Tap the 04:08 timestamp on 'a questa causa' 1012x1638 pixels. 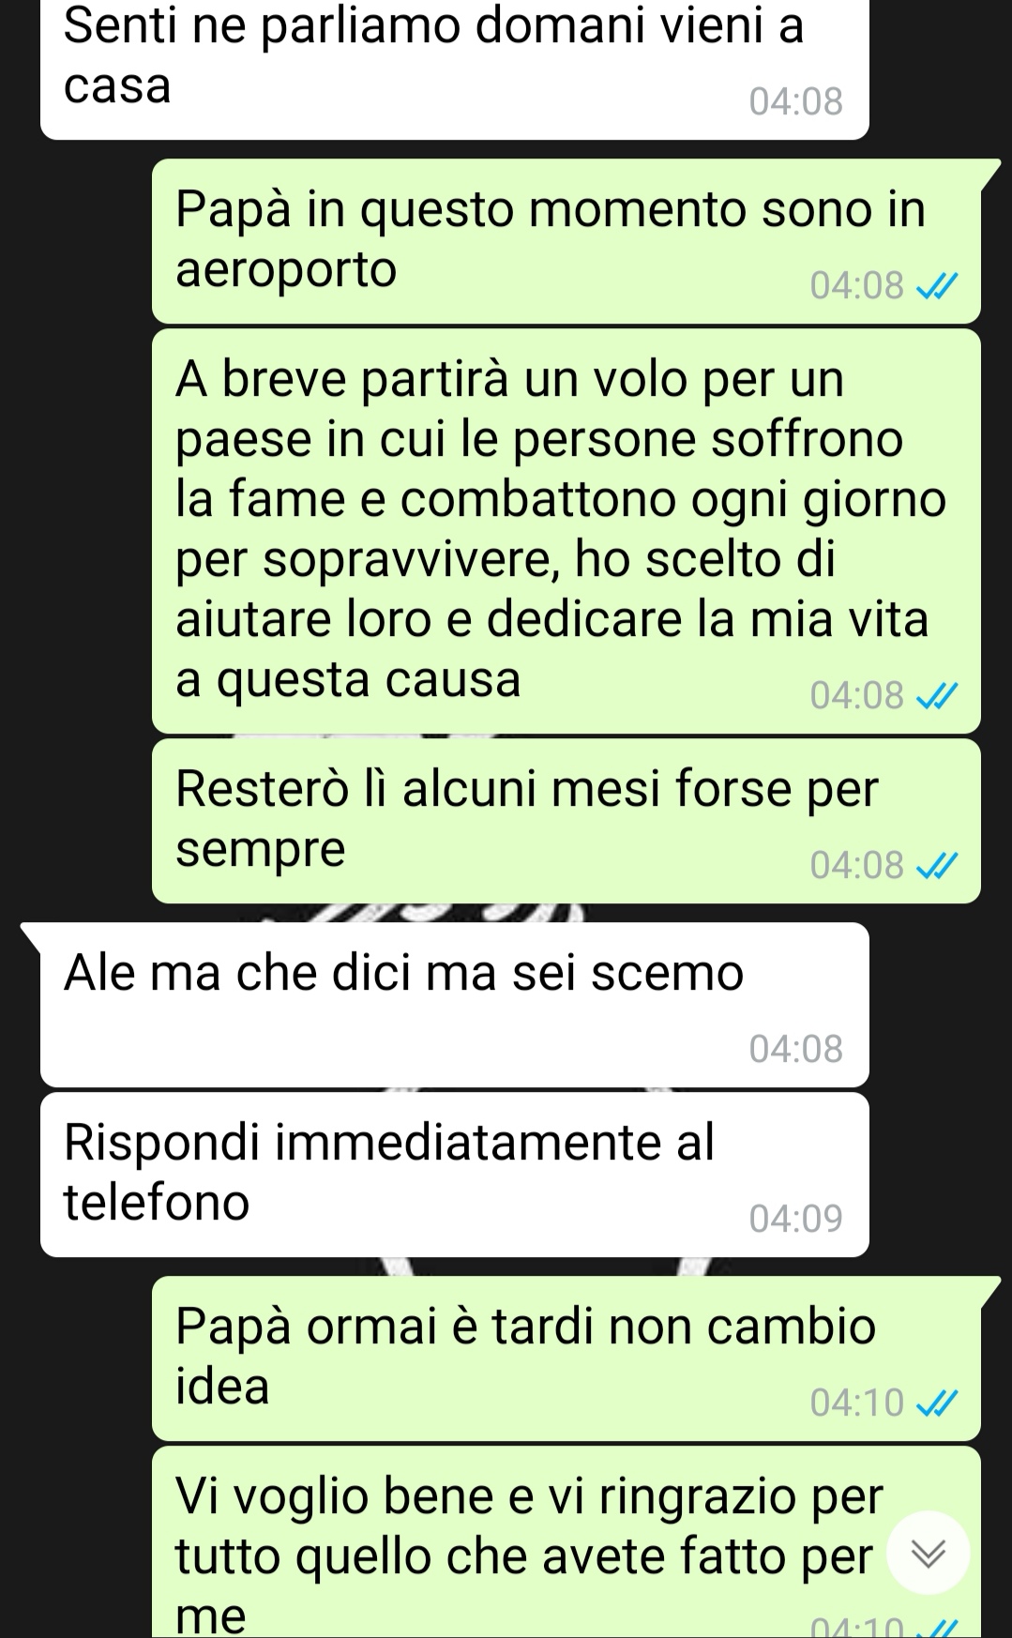857,696
